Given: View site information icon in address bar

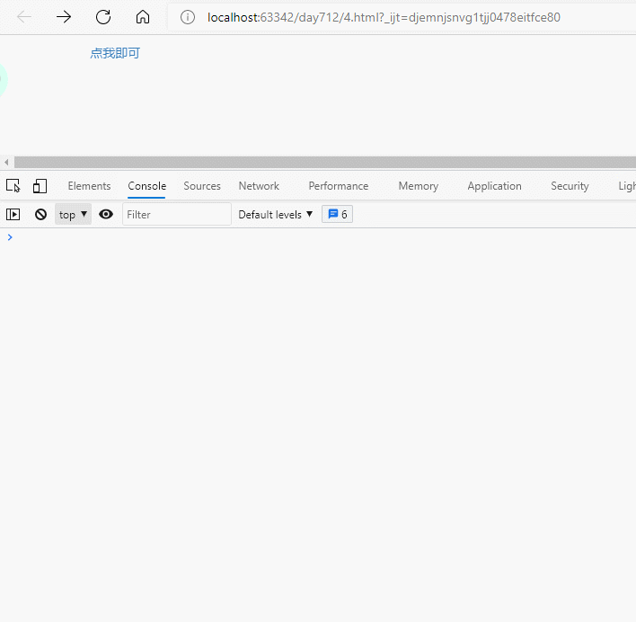Looking at the screenshot, I should pos(188,17).
